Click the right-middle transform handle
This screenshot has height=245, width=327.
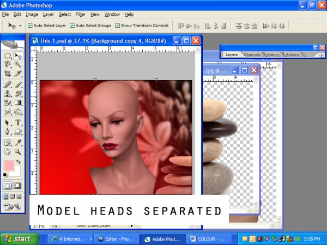tap(156, 137)
